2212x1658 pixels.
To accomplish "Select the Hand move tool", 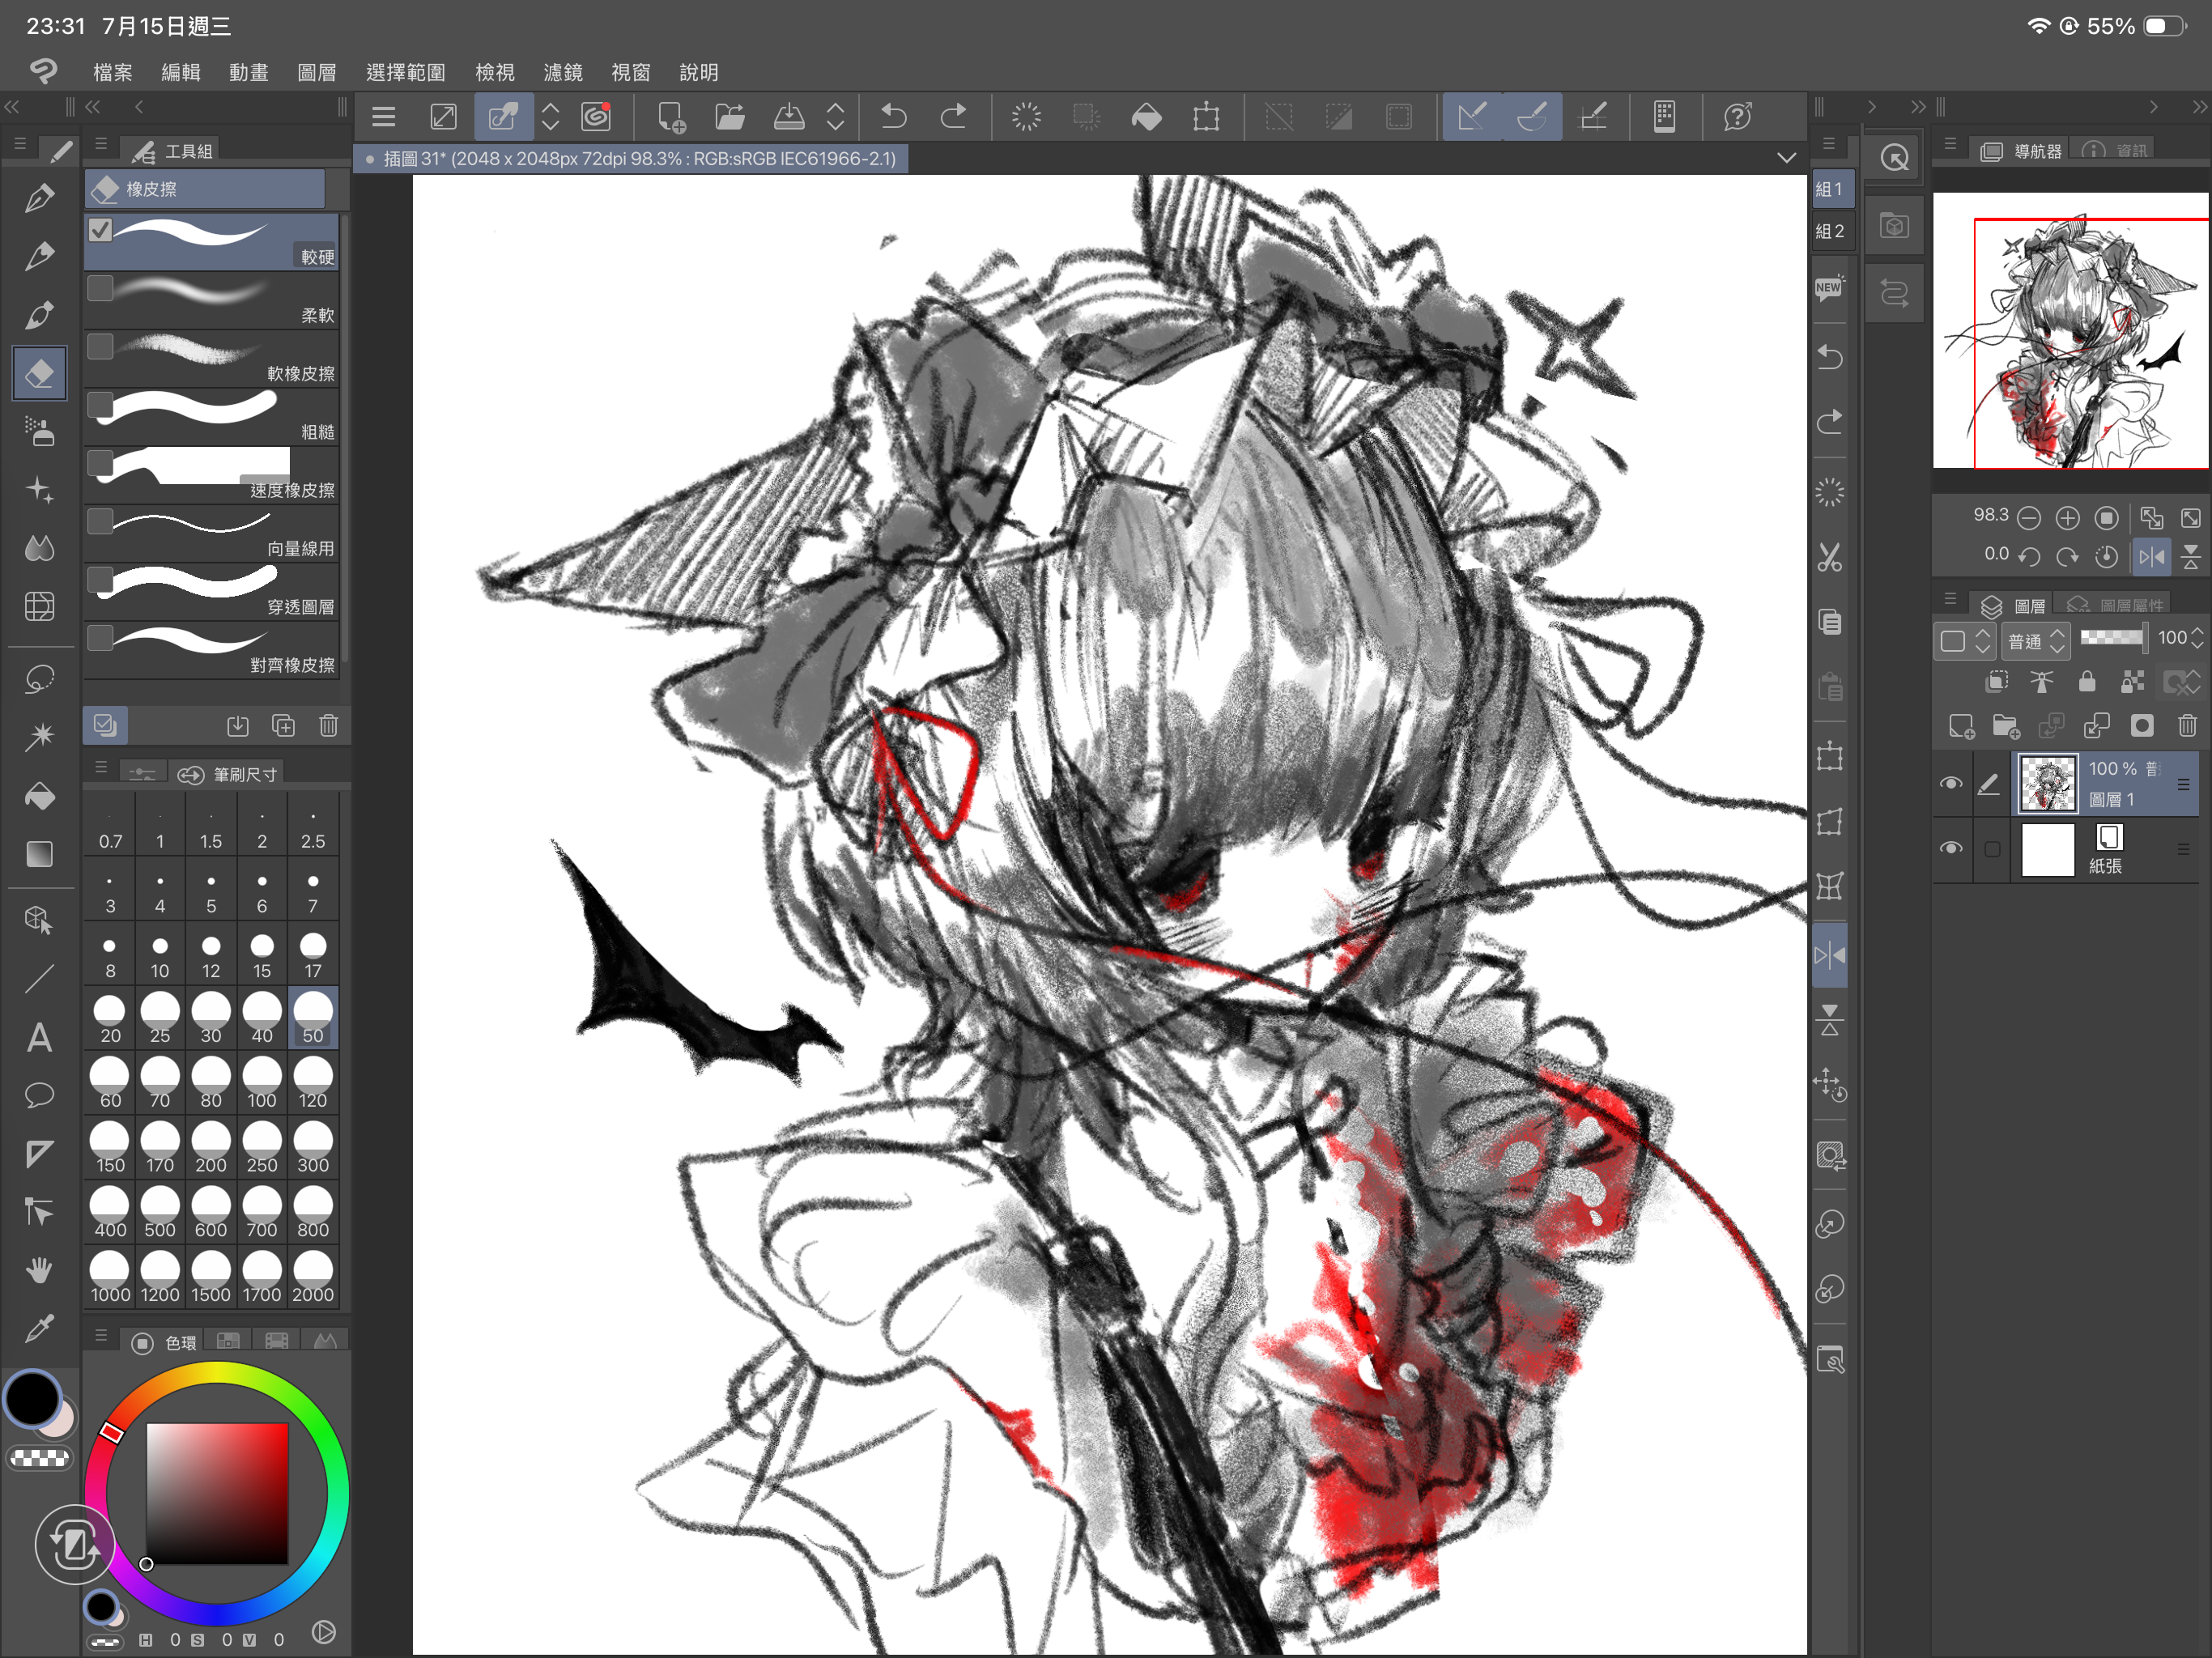I will (x=39, y=1270).
